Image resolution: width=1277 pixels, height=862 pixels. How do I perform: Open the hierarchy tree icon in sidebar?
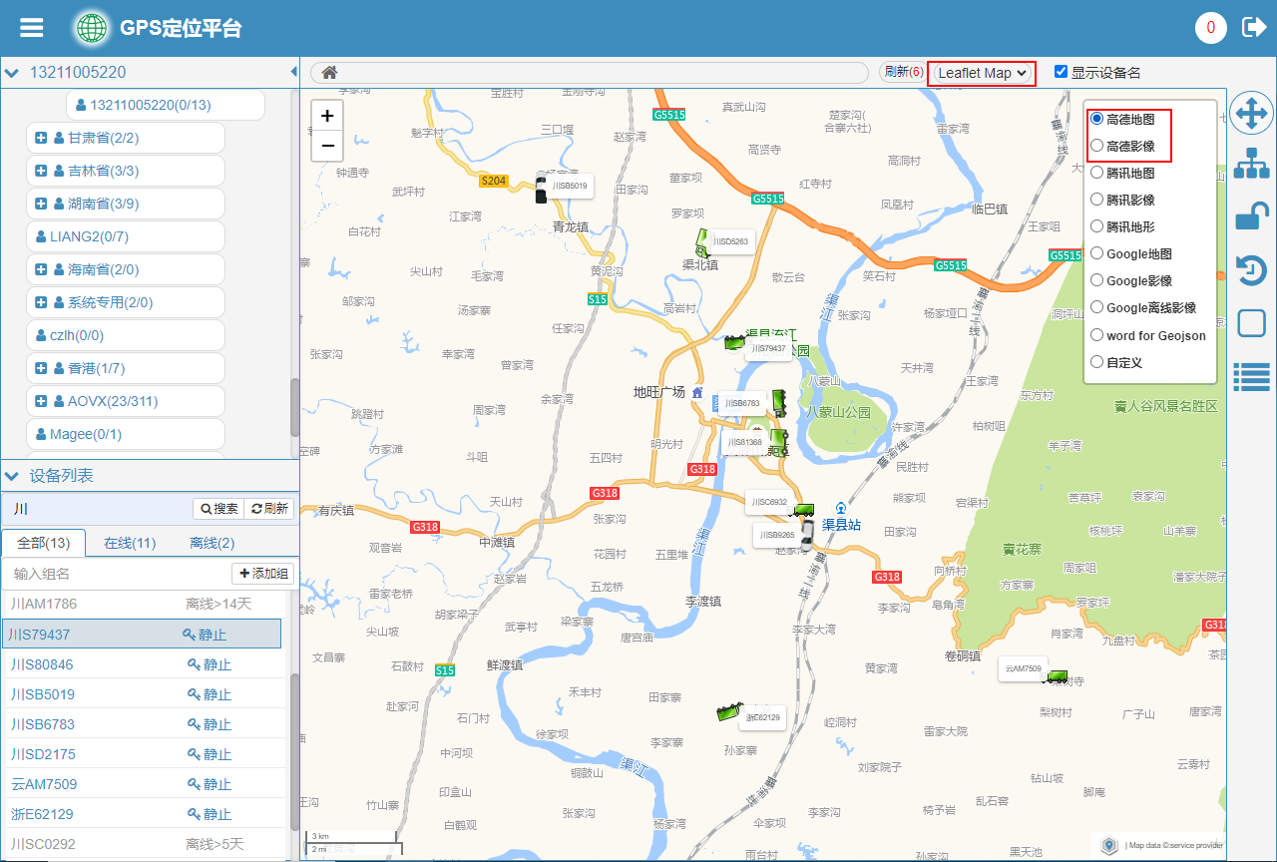(1251, 164)
